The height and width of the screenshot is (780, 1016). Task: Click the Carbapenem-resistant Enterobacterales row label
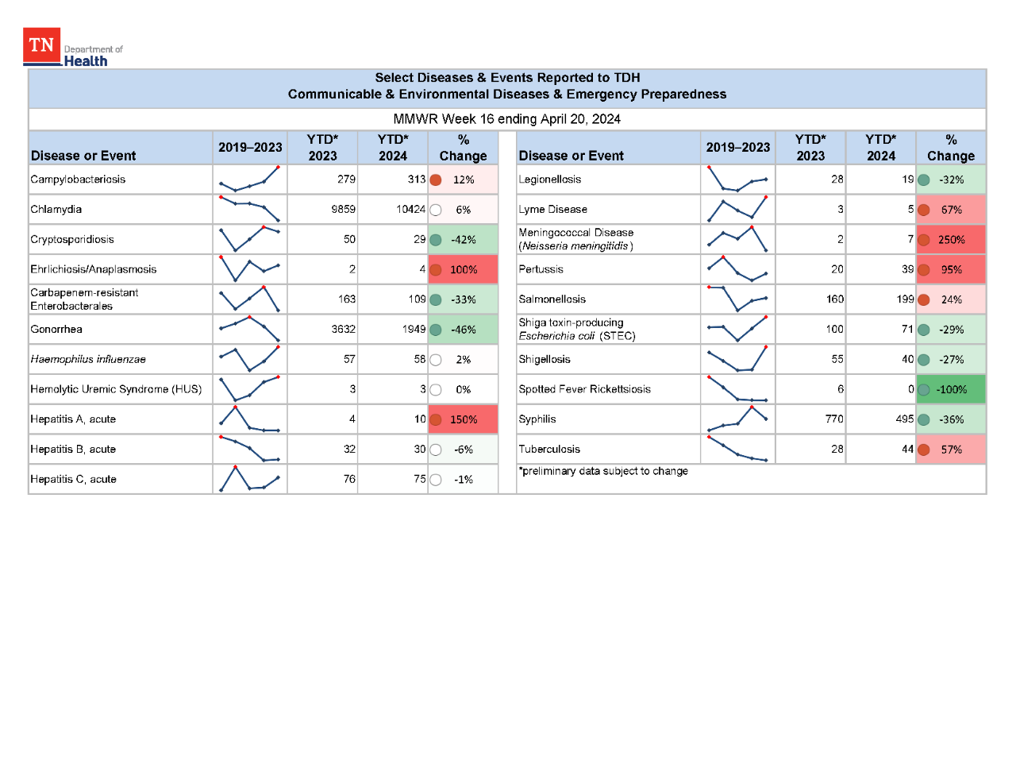click(84, 299)
